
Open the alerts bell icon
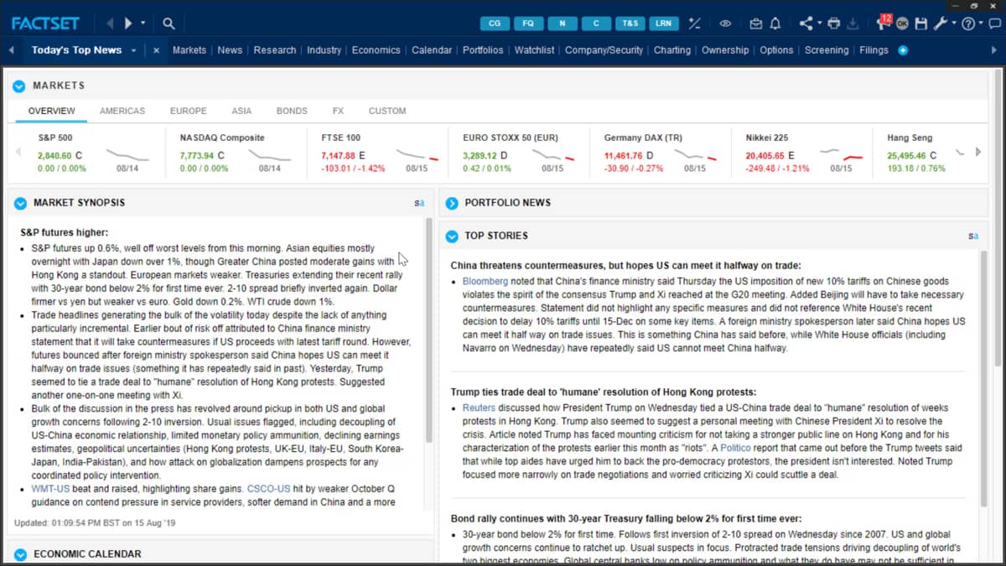(x=775, y=23)
